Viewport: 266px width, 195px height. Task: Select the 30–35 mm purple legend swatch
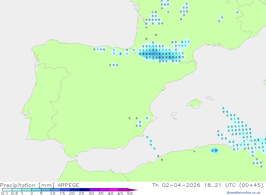click(x=94, y=190)
